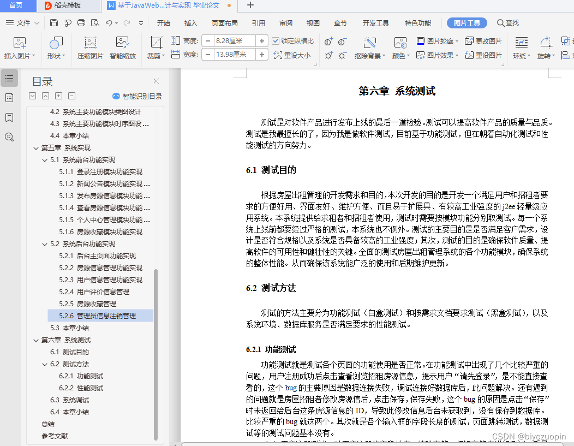Click Remove Background (抠除背景) tool

pyautogui.click(x=370, y=48)
